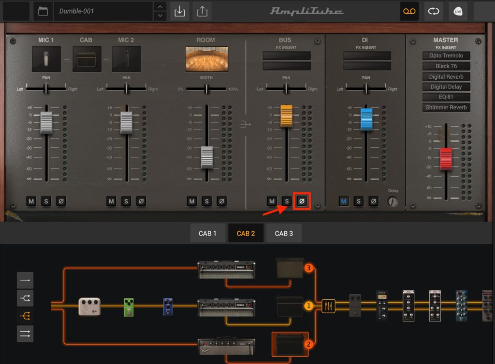This screenshot has width=495, height=364.
Task: Select the three-way split routing icon
Action: click(25, 317)
